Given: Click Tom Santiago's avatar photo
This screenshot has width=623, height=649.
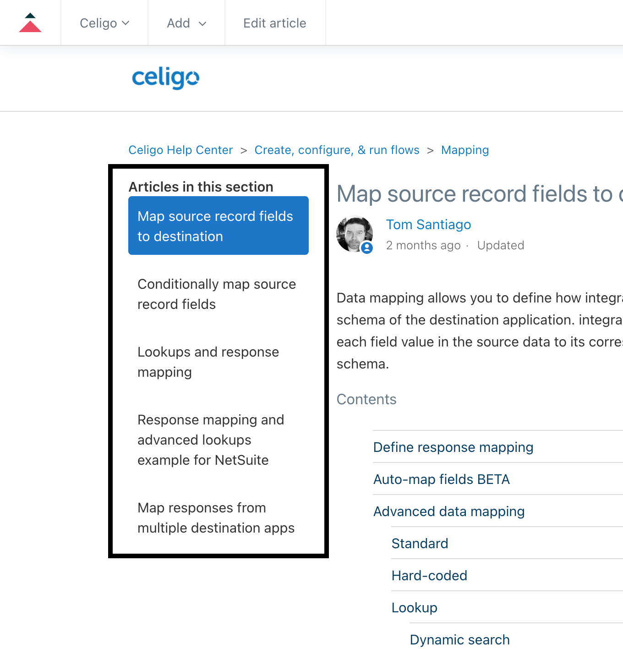Looking at the screenshot, I should pos(355,234).
